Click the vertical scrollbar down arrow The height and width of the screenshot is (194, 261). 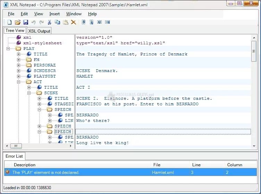tap(254, 146)
